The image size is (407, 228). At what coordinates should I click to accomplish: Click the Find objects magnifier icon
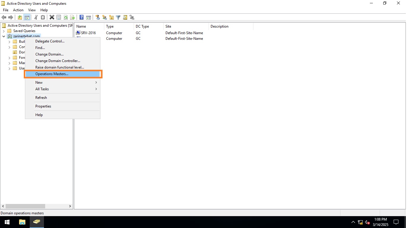125,18
